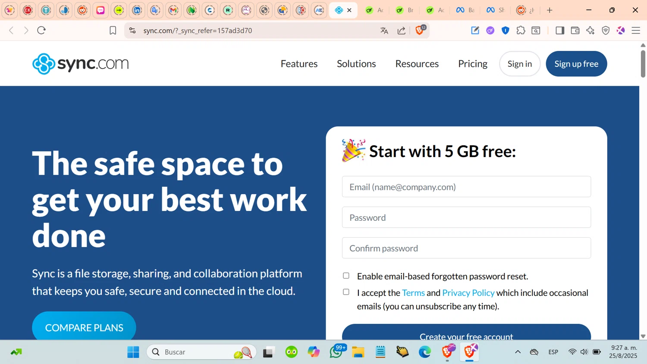
Task: Switch to the first Meta tab
Action: (x=465, y=10)
